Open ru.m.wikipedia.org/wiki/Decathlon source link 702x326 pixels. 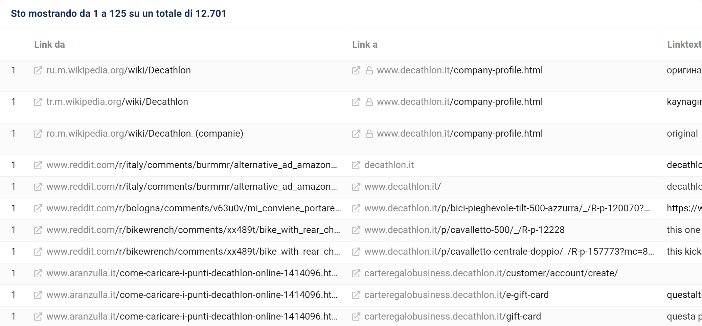(x=118, y=70)
